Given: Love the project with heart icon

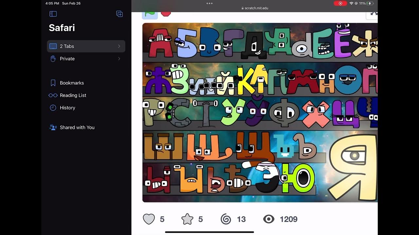Looking at the screenshot, I should (149, 219).
